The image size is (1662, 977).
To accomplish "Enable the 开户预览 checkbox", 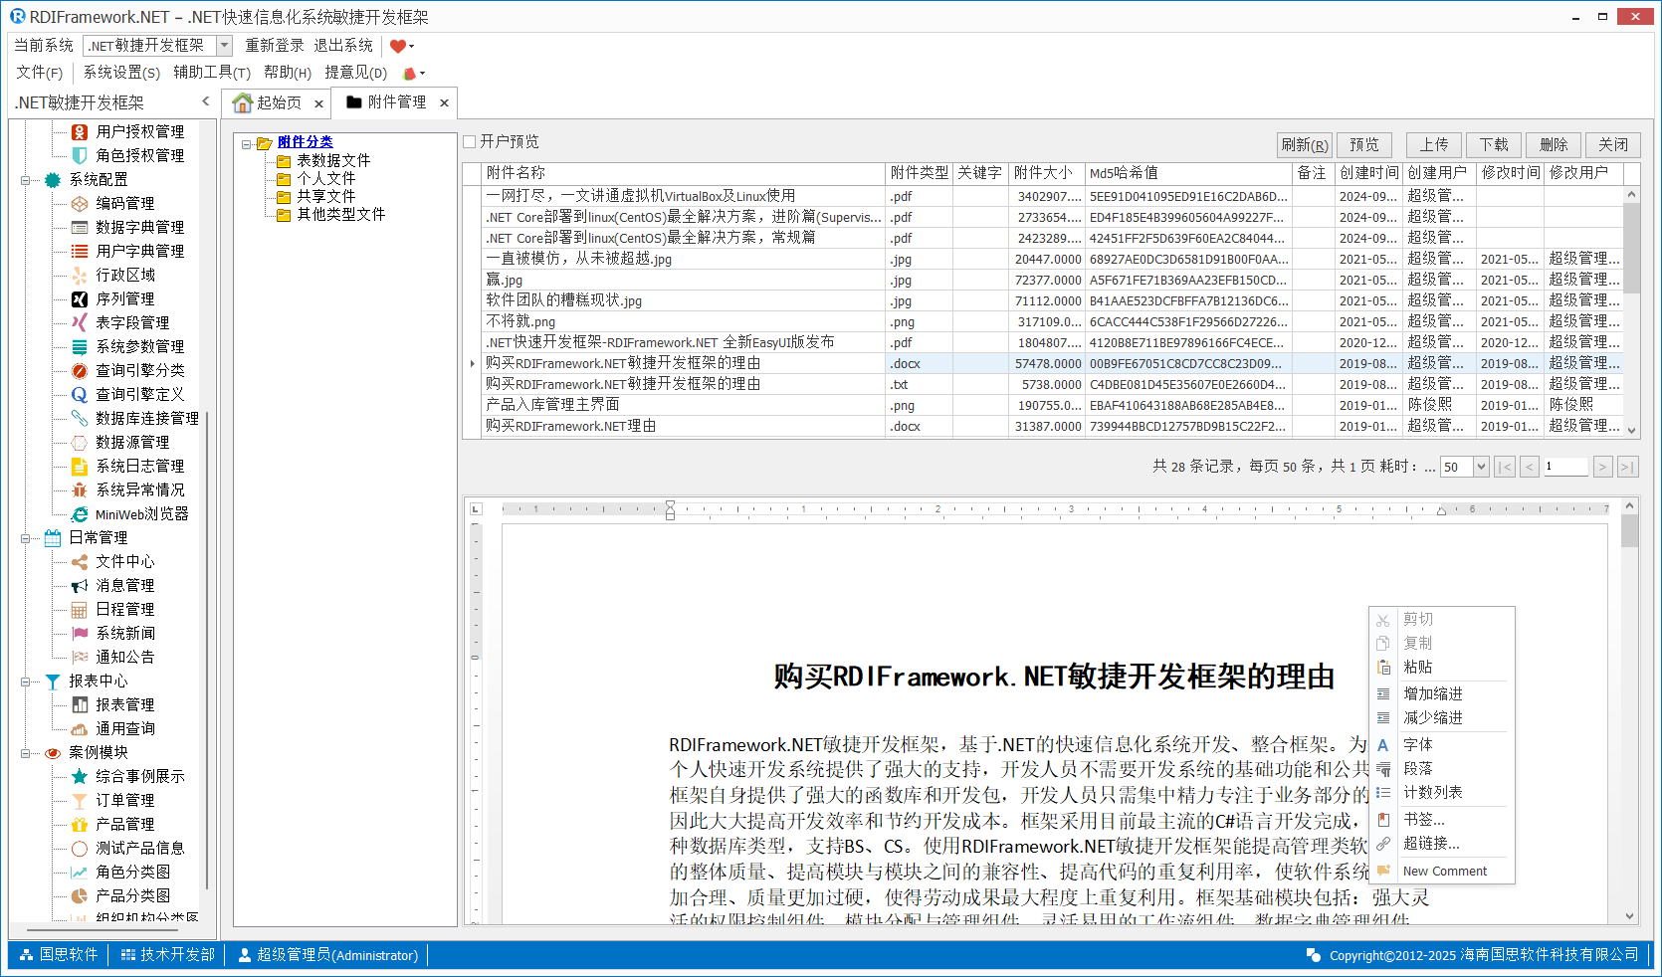I will (x=470, y=142).
